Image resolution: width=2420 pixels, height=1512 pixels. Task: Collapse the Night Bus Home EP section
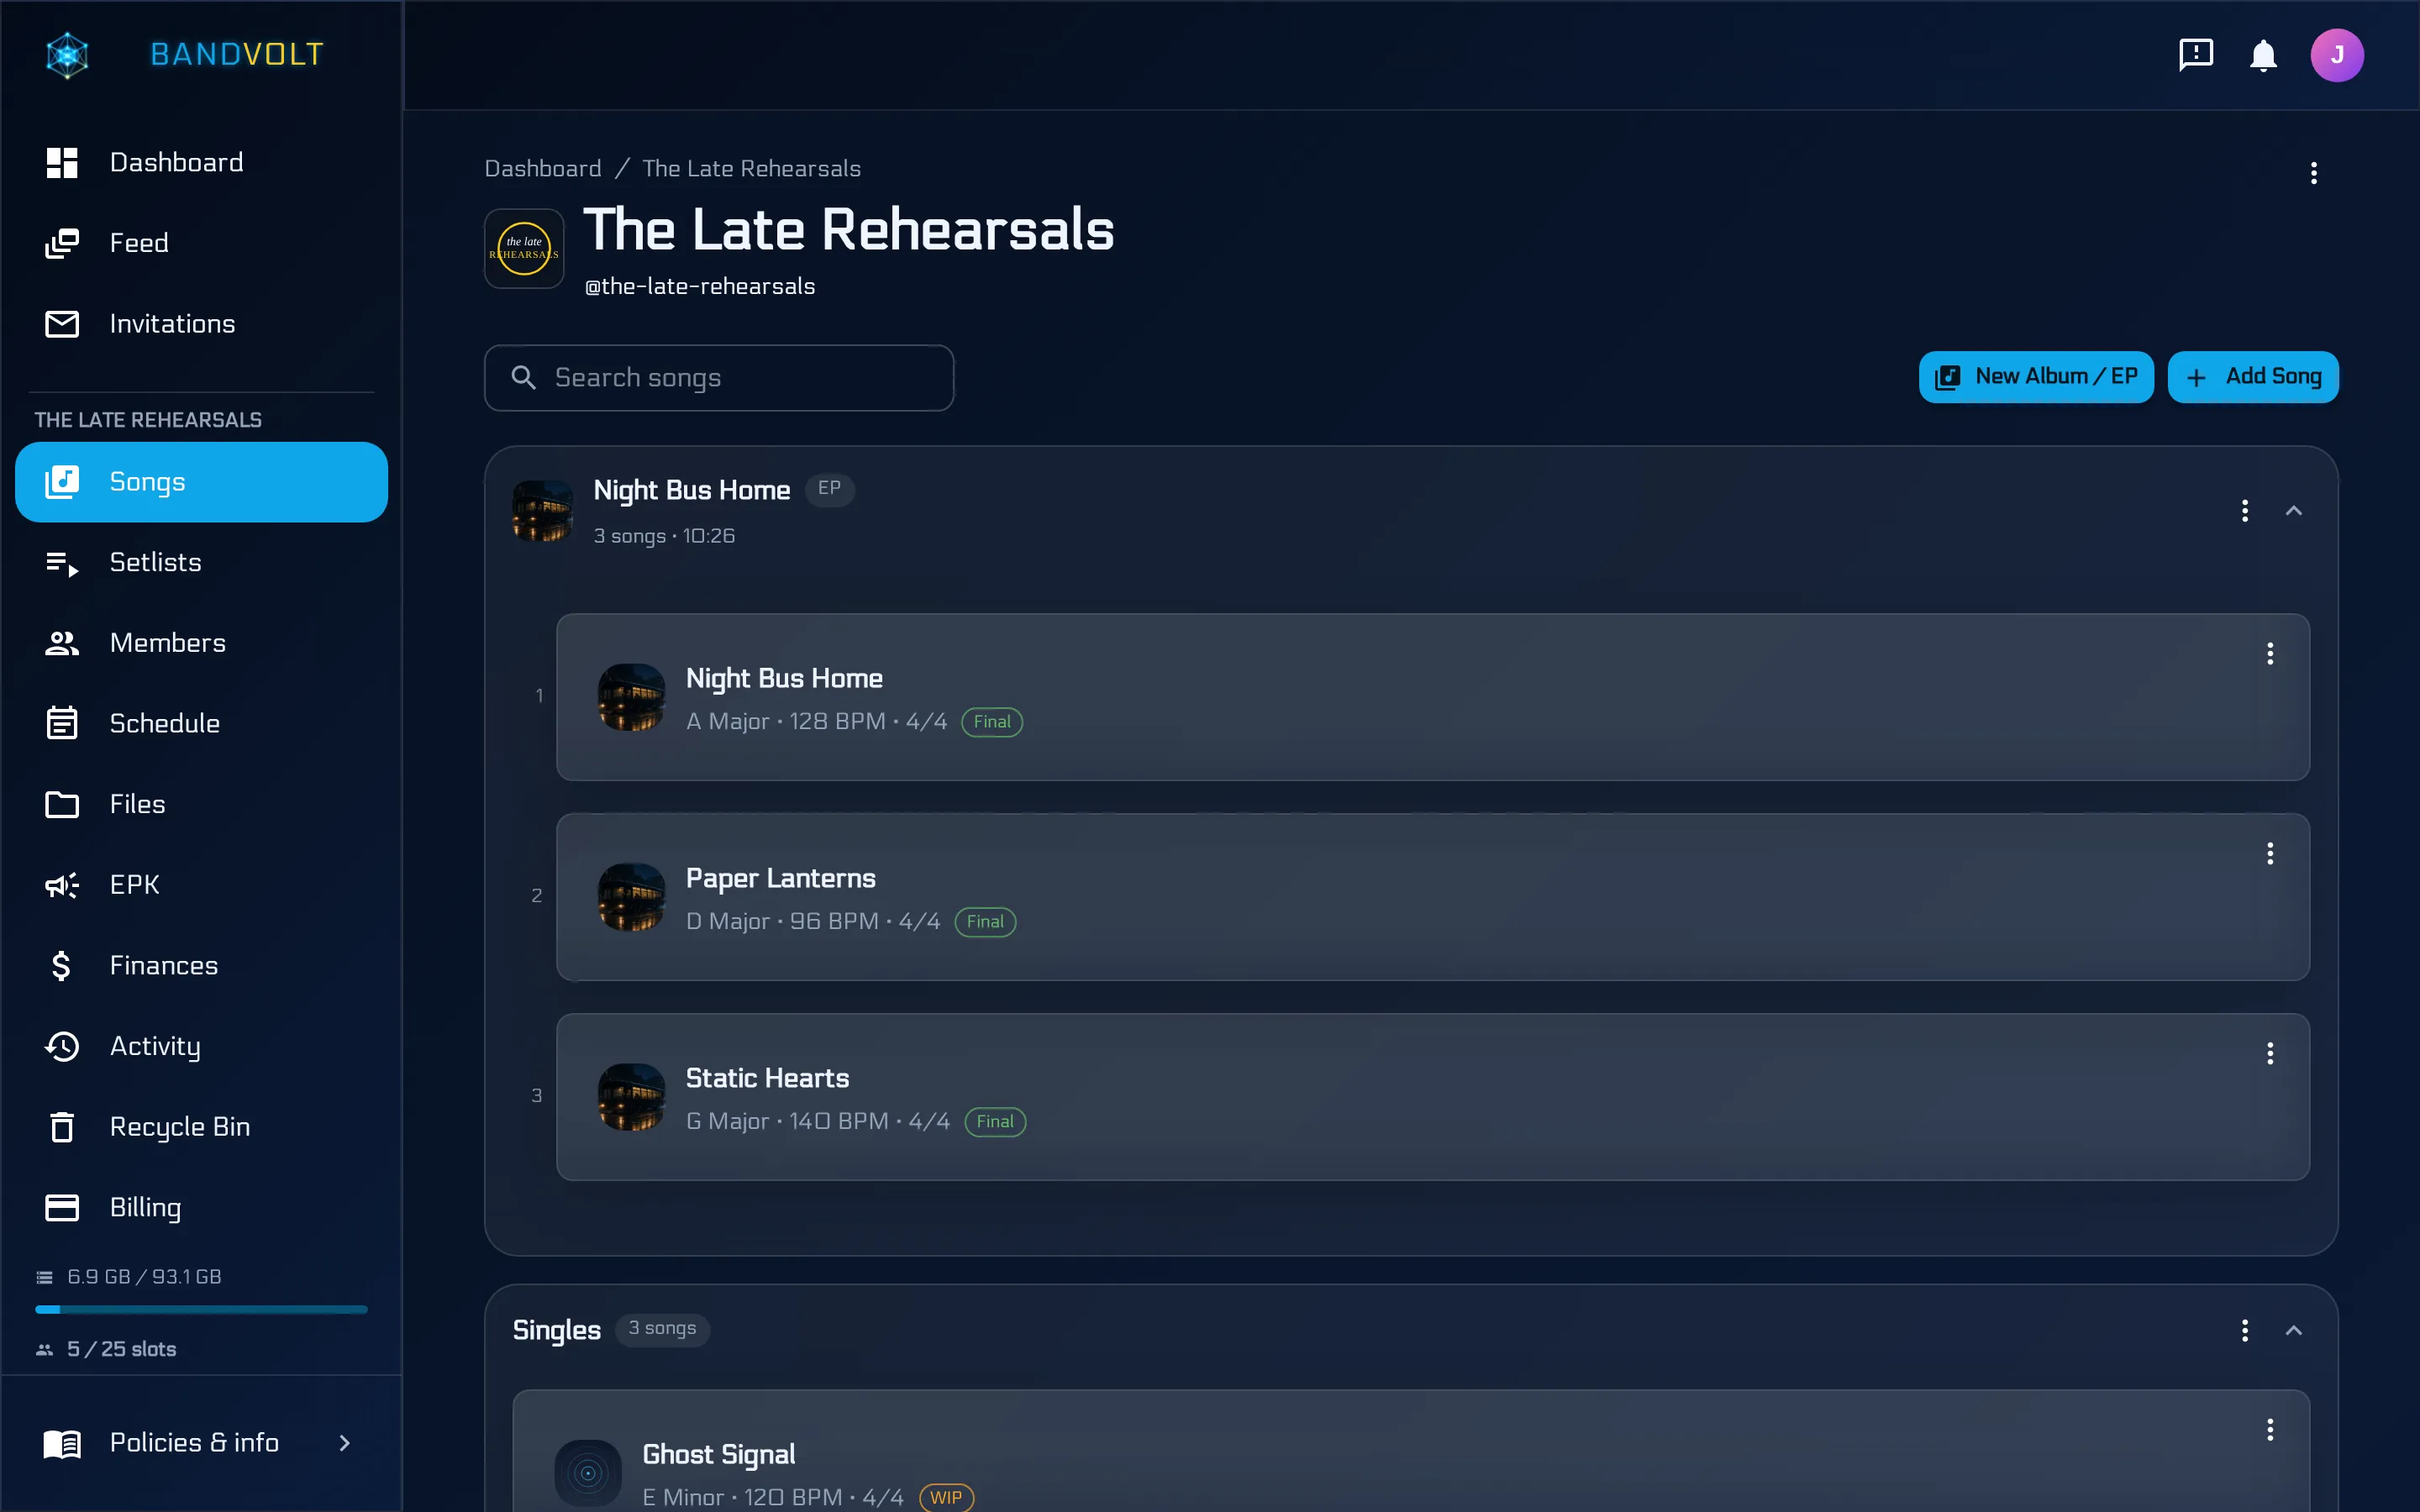(2294, 511)
